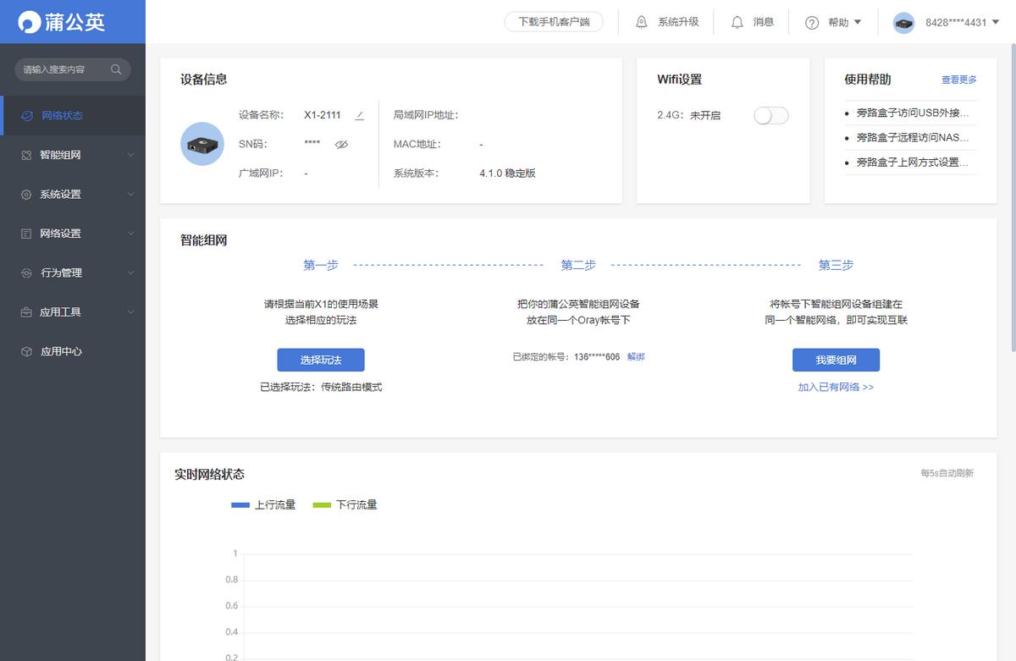Click the search magnifier icon
Viewport: 1016px width, 661px height.
click(116, 71)
